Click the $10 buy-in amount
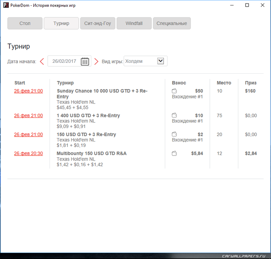This screenshot has height=259, width=271. pyautogui.click(x=199, y=116)
